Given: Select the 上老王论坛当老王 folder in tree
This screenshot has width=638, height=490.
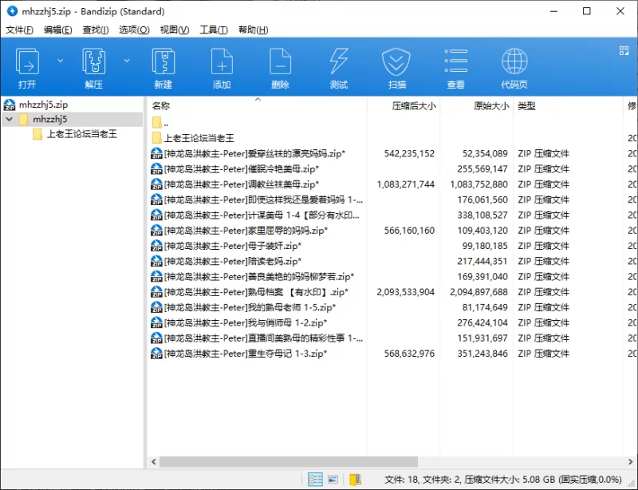Looking at the screenshot, I should (x=81, y=134).
